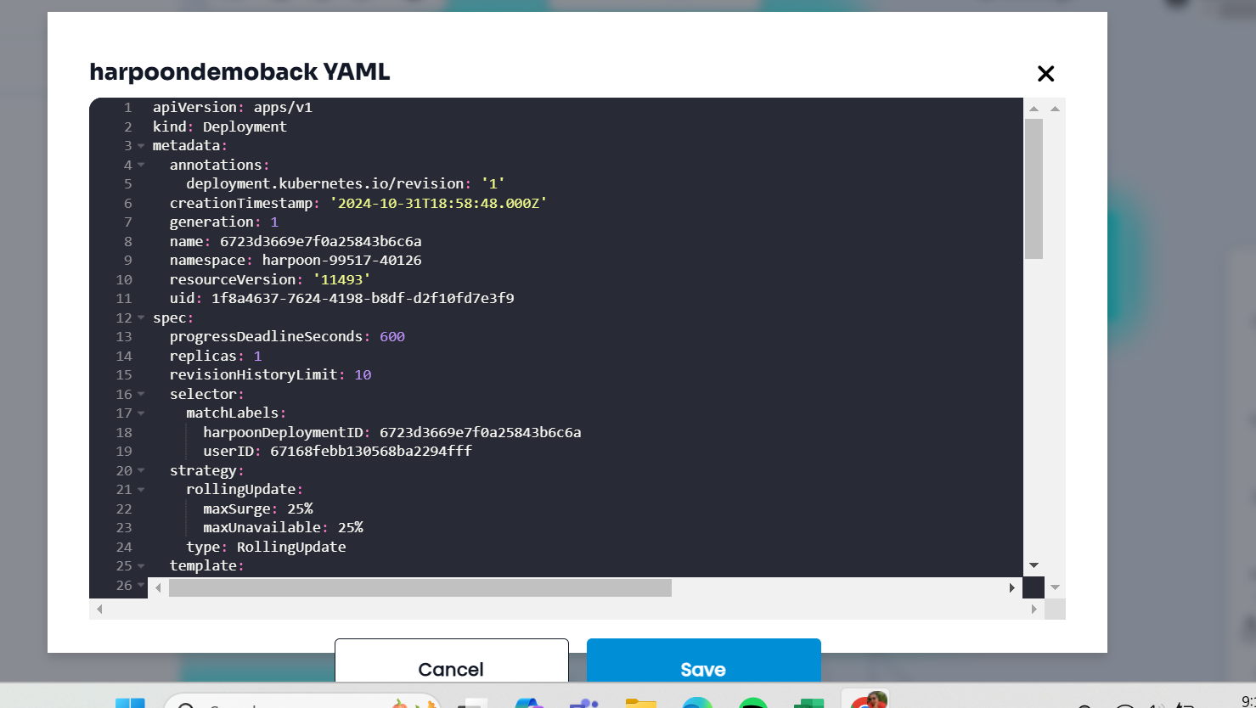Fold the selector section on line 16

(x=141, y=394)
